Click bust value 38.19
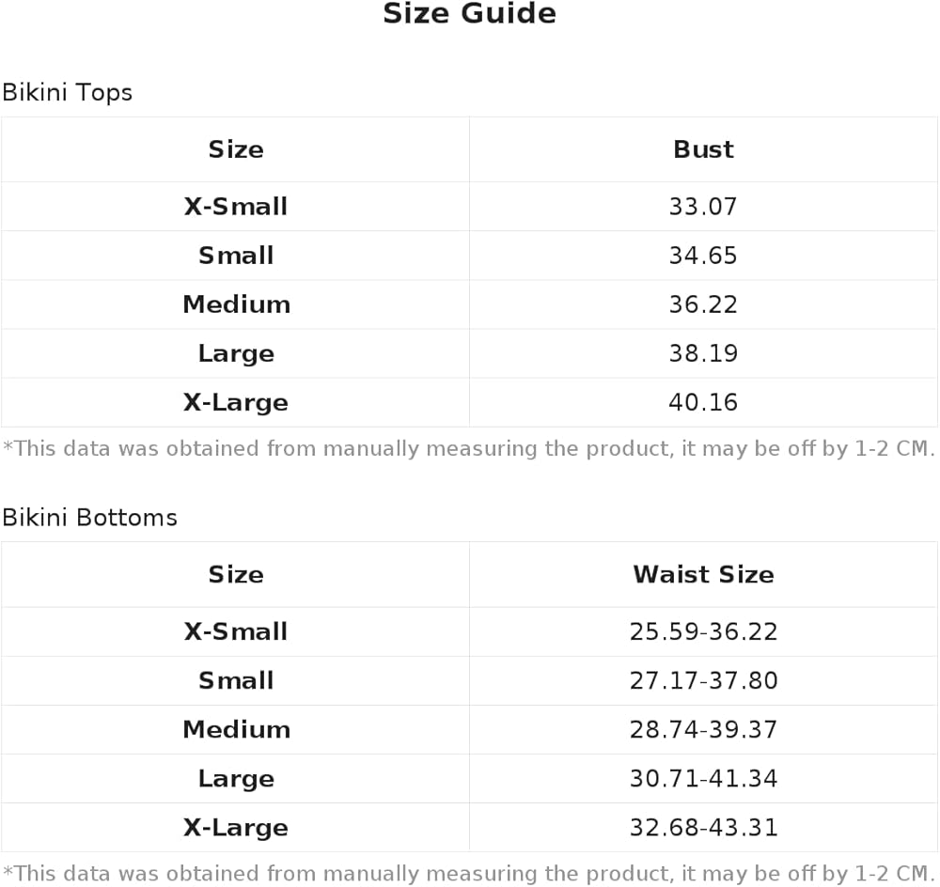The width and height of the screenshot is (940, 887). point(703,353)
